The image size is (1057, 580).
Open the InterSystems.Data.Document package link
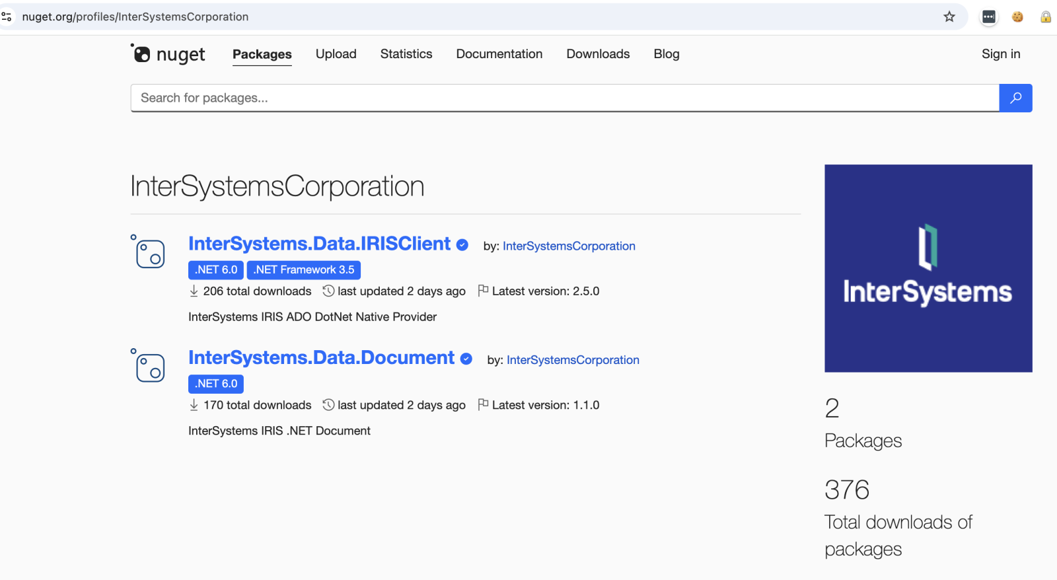pyautogui.click(x=321, y=357)
